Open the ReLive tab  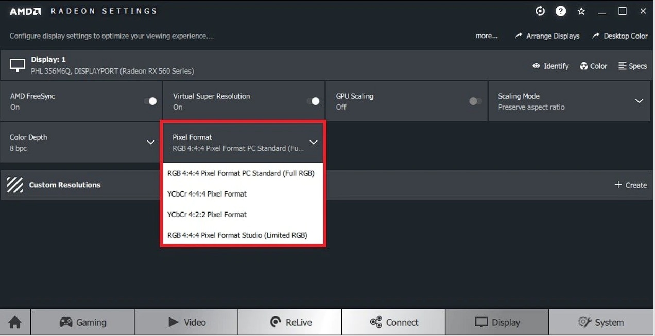tap(290, 323)
